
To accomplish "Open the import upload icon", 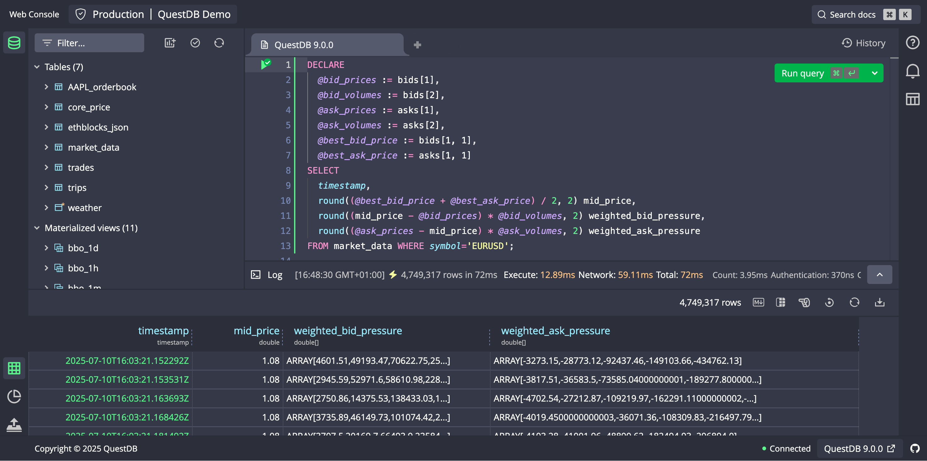I will (14, 425).
